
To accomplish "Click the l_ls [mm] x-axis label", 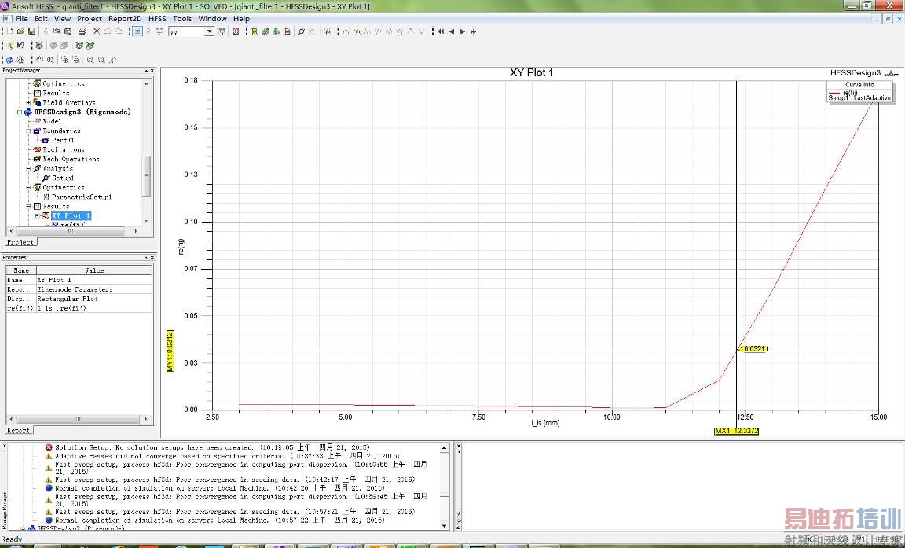I will pyautogui.click(x=545, y=423).
